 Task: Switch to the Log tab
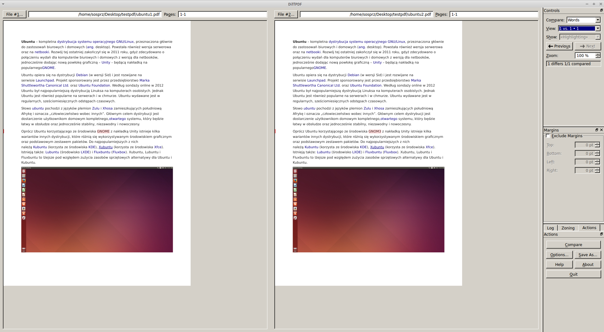click(x=551, y=228)
